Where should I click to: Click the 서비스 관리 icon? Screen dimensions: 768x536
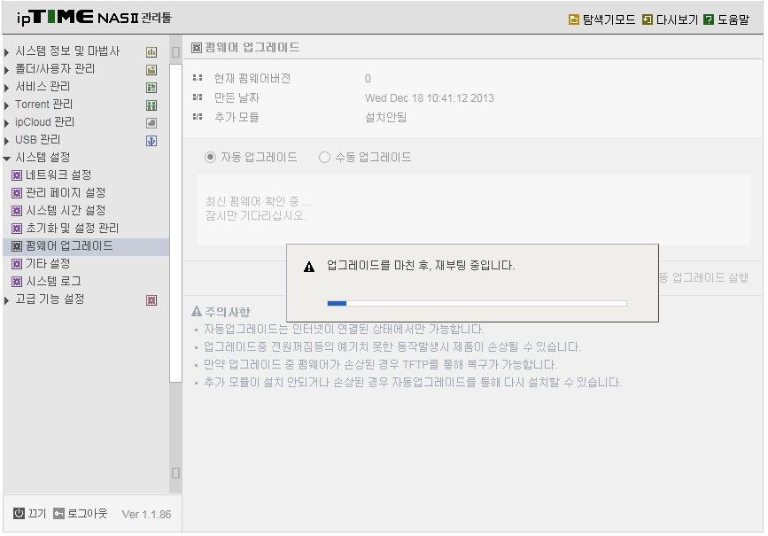pos(151,87)
